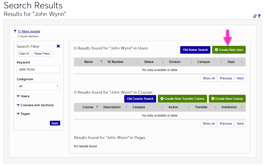Sort courses table by Course column arrows
Screen dimensions: 265x166
97,107
